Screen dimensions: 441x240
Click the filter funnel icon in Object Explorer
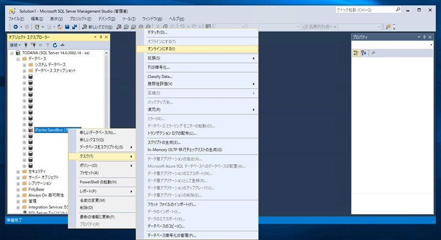pos(47,45)
